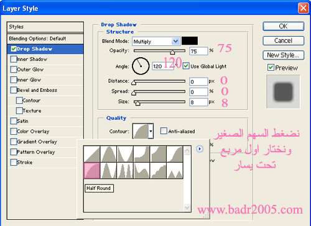311x226 pixels.
Task: Open the black shadow color swatch
Action: pyautogui.click(x=190, y=41)
